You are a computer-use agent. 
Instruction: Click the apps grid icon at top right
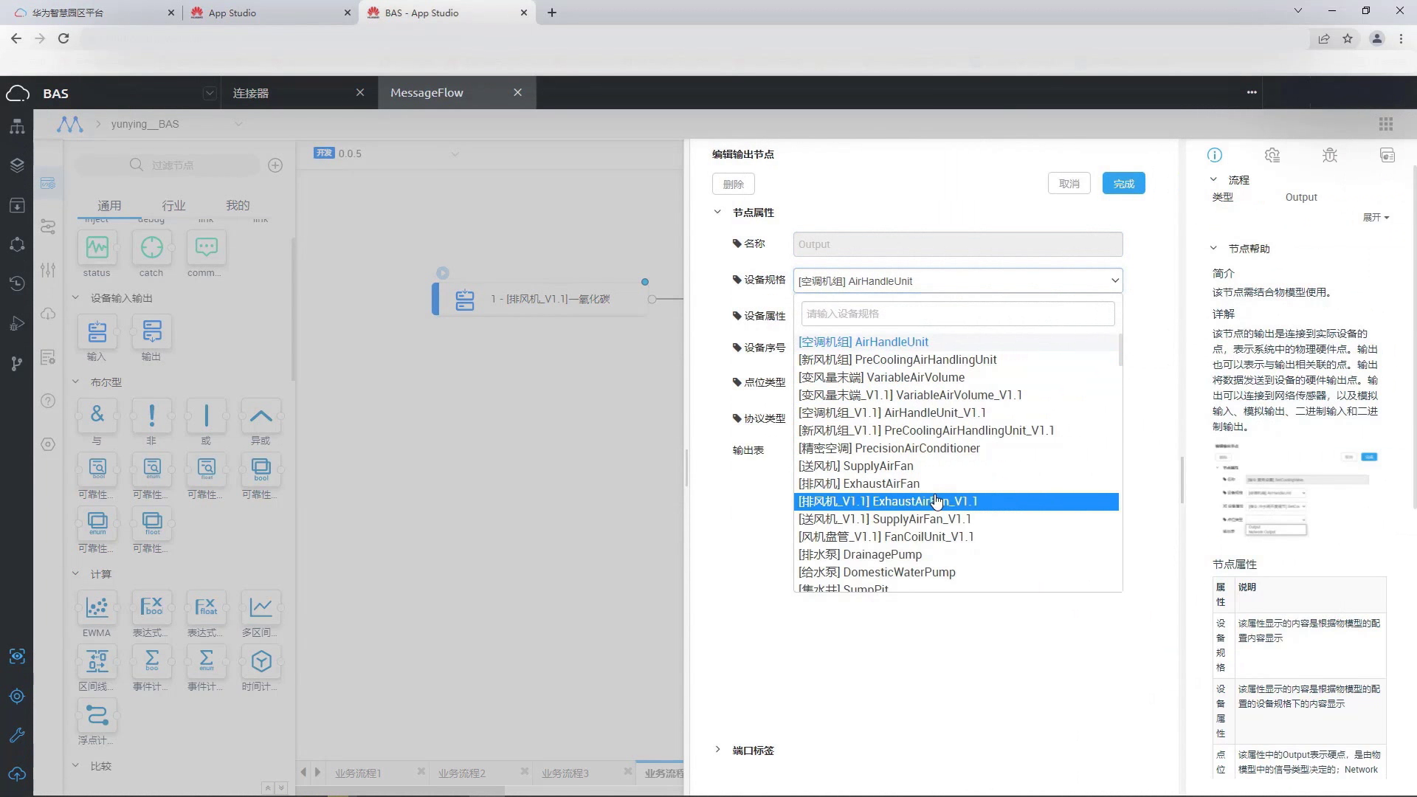(x=1386, y=124)
